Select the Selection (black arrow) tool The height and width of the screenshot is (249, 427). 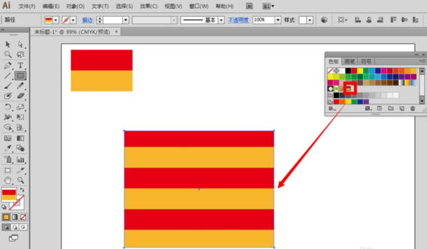tap(8, 44)
